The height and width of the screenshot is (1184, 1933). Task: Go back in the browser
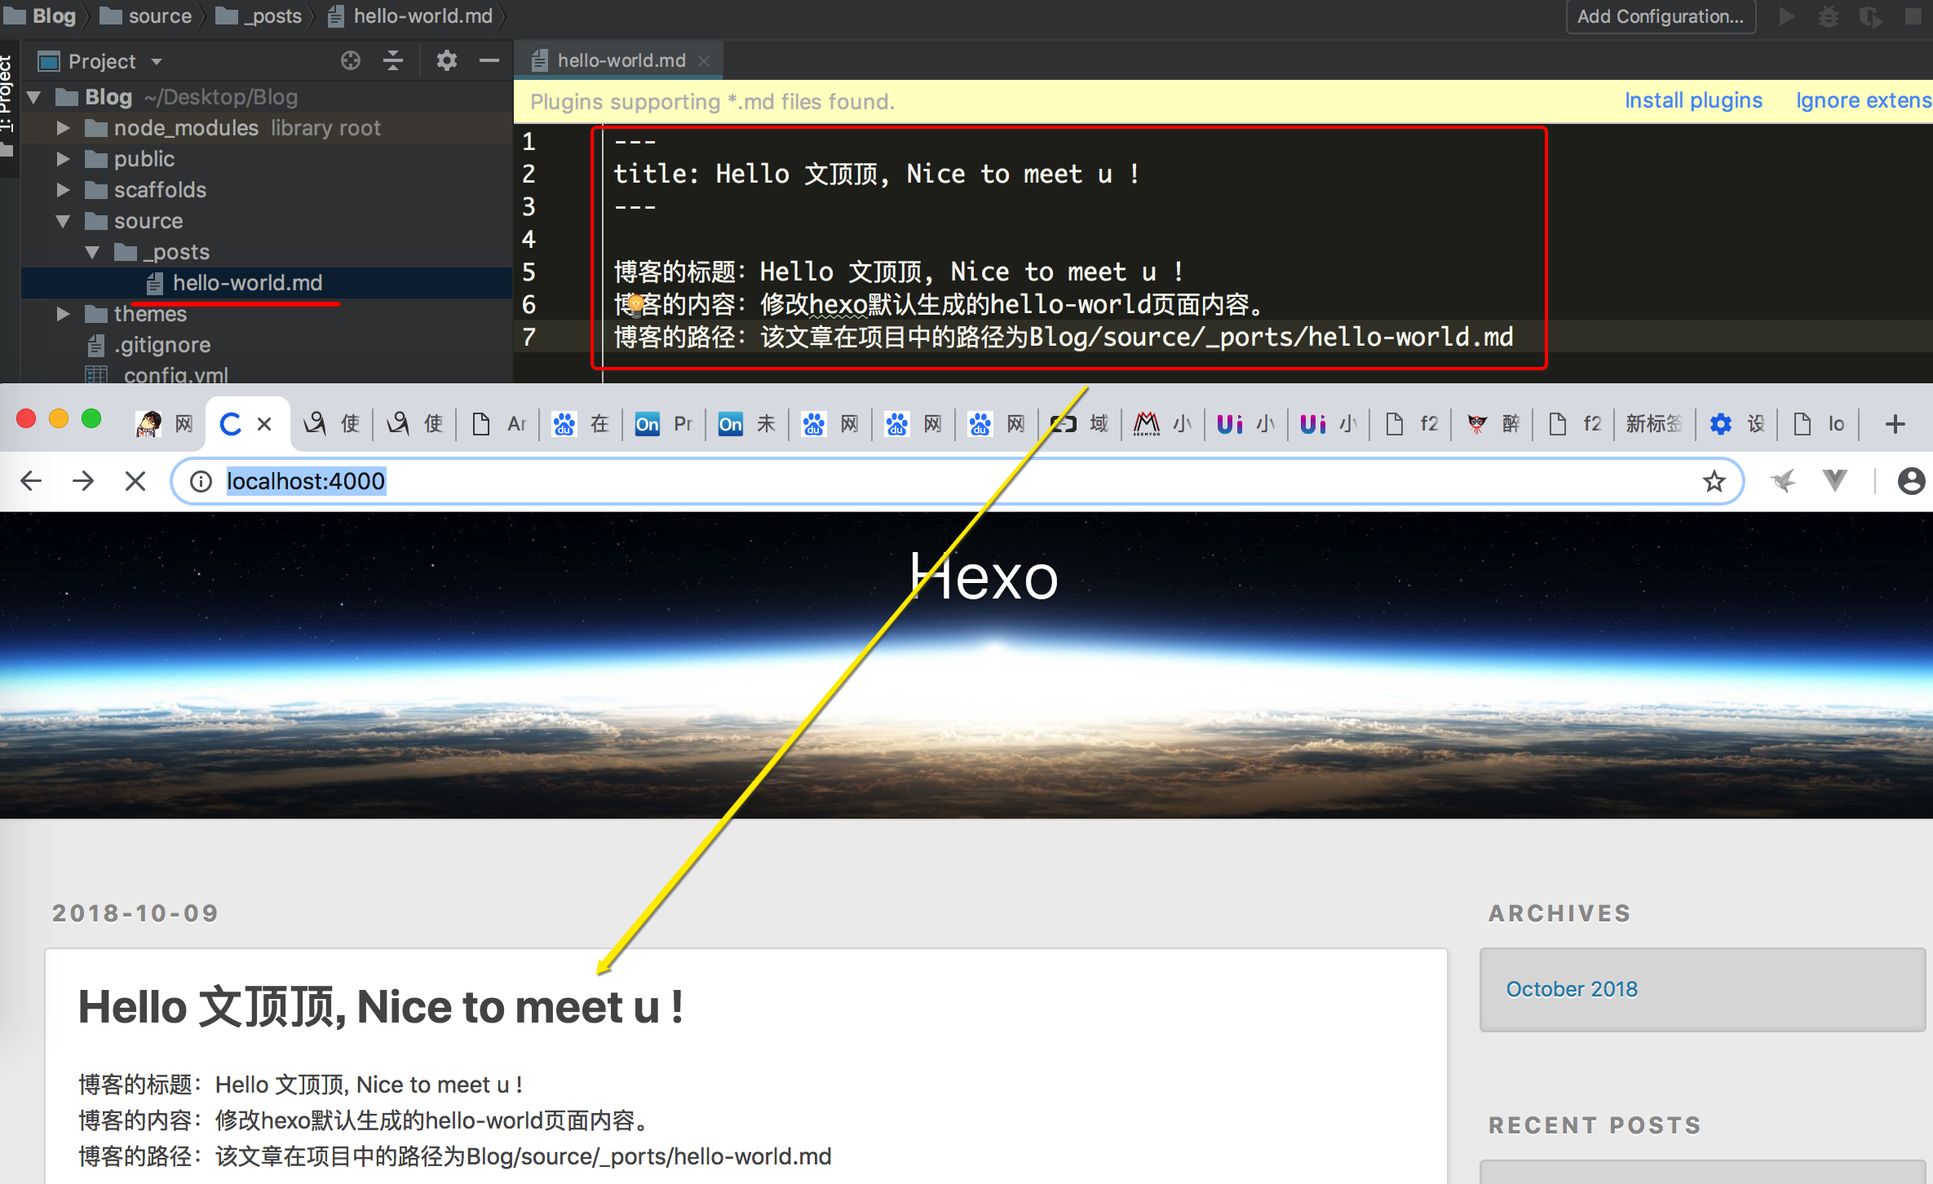31,481
